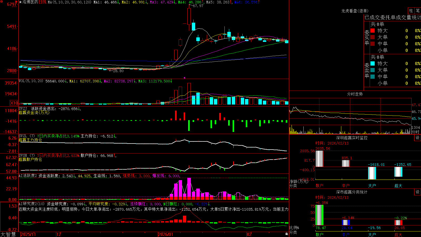Viewport: 421px width, 237px height.
Task: Click the SVZL (7) indicator name
Action: (27, 136)
